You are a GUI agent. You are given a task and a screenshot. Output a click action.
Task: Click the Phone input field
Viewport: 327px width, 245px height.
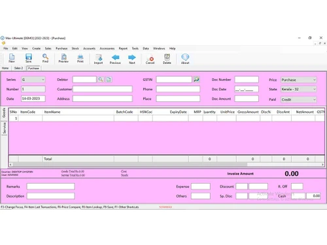click(x=178, y=89)
